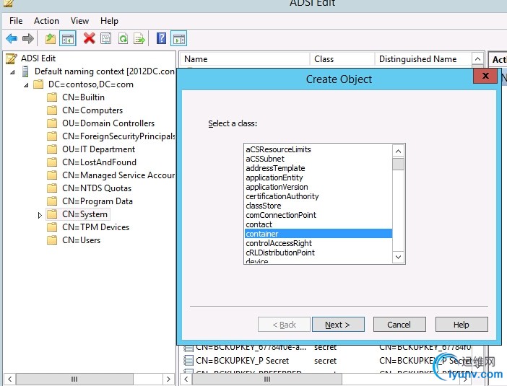Collapse the Default naming context node
Screen dimensions: 507x386
[14, 71]
